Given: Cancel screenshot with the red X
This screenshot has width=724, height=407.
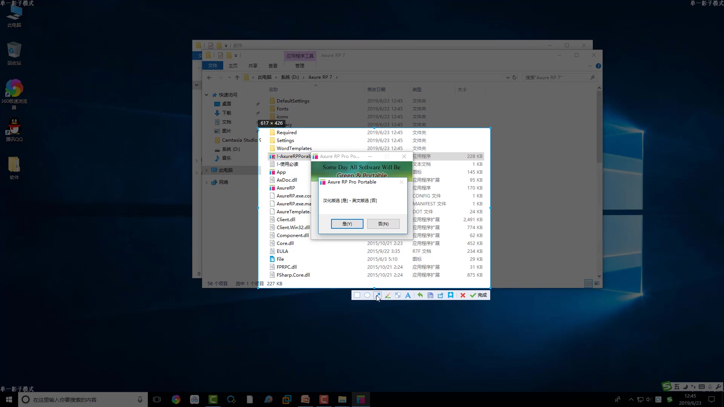Looking at the screenshot, I should (463, 295).
